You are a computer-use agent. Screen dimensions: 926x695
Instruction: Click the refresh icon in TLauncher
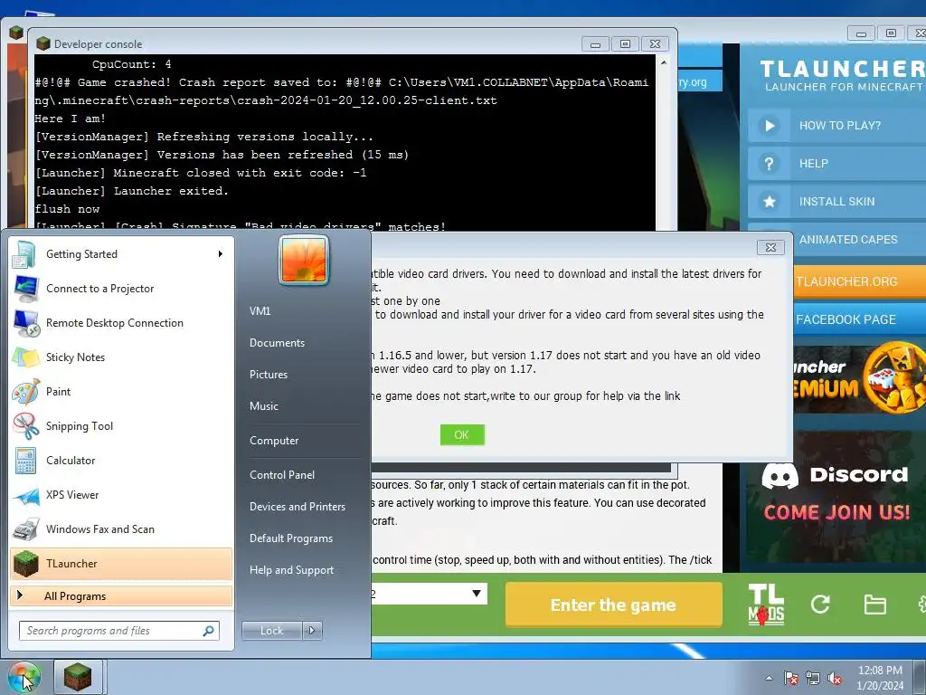click(820, 604)
